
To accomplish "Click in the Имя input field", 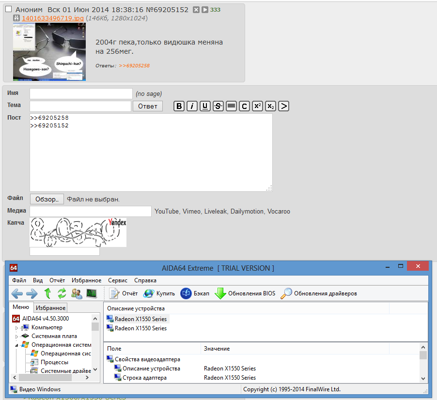I will pos(81,93).
